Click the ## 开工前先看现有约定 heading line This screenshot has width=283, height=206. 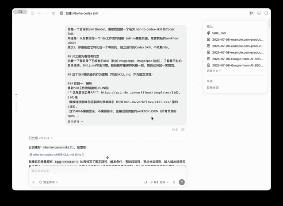(83, 56)
